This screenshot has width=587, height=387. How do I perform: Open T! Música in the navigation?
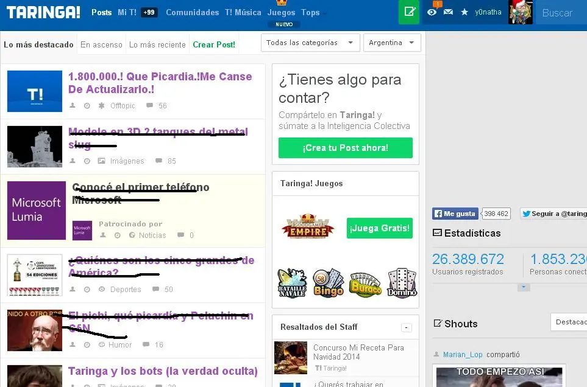(x=243, y=12)
